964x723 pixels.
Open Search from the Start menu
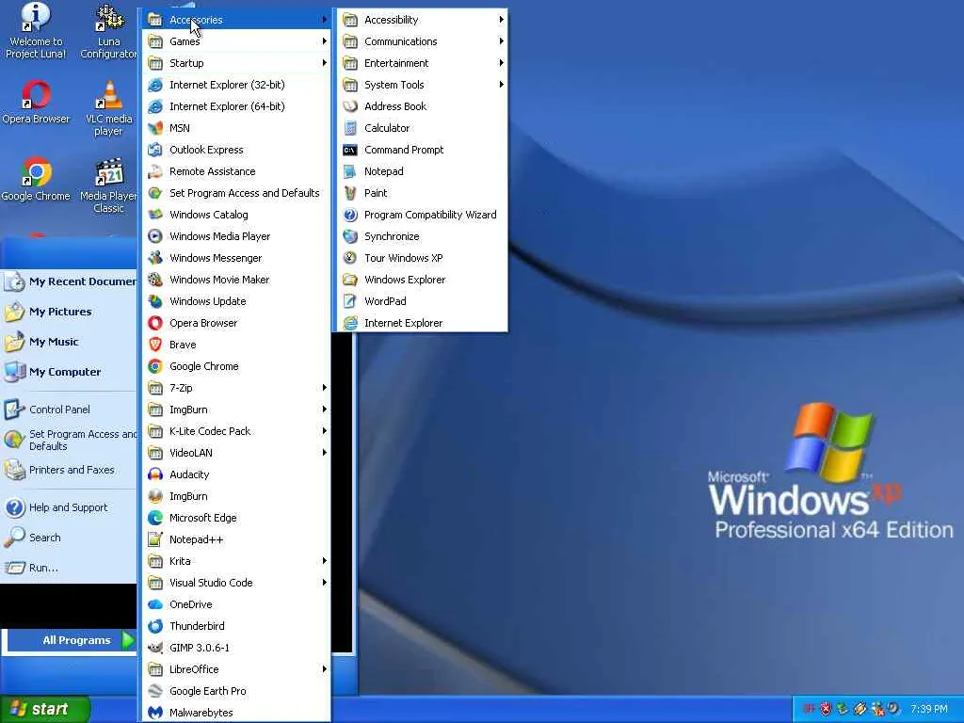(70, 538)
